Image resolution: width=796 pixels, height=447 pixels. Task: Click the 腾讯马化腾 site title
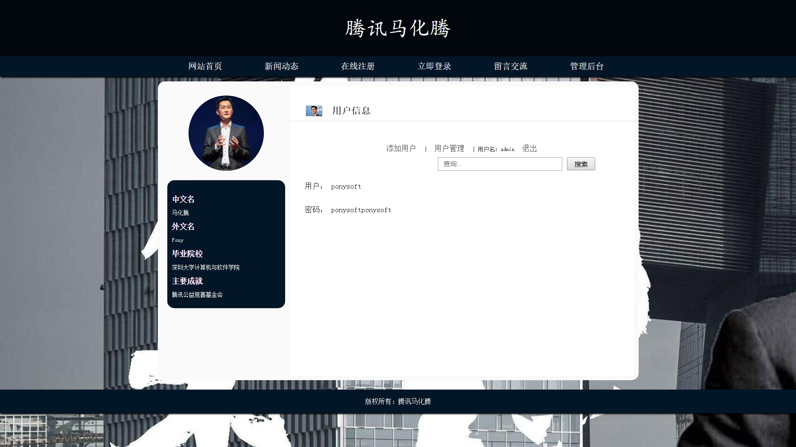pyautogui.click(x=398, y=28)
